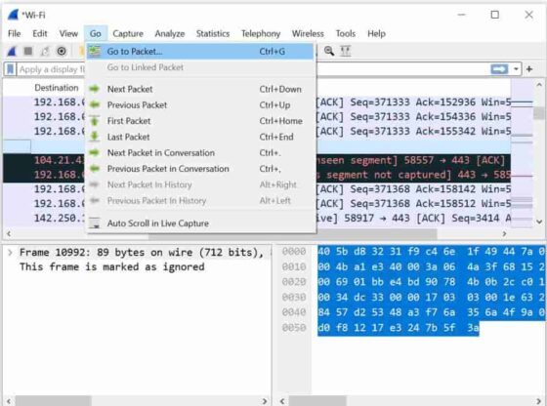Select the row reading segment not captured
Viewport: 547px width, 406px height.
(x=413, y=175)
